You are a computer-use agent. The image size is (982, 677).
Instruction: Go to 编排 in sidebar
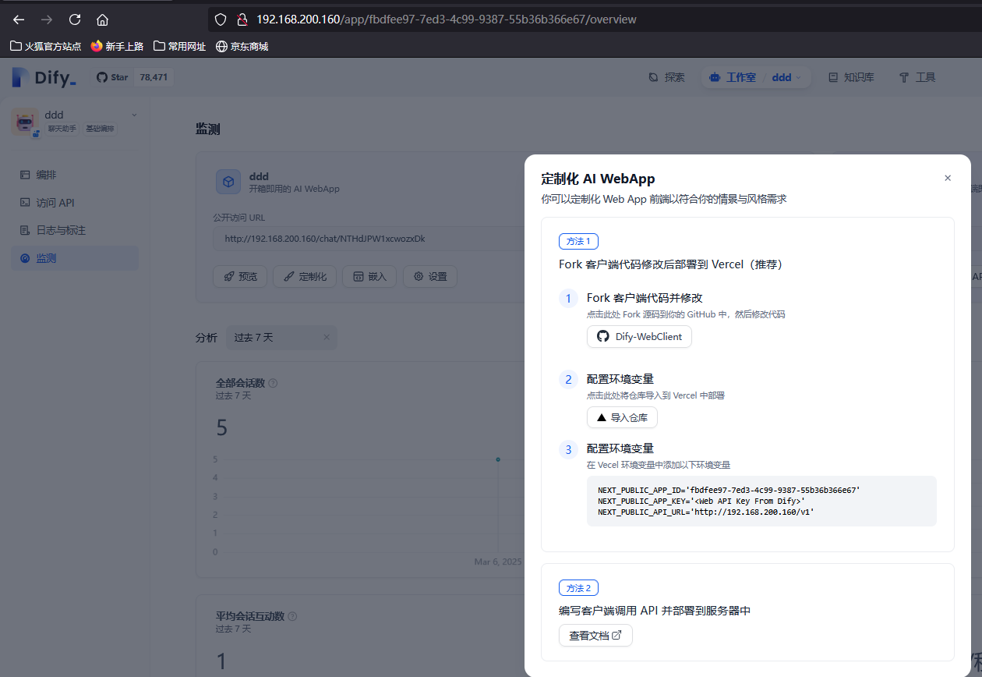coord(75,175)
